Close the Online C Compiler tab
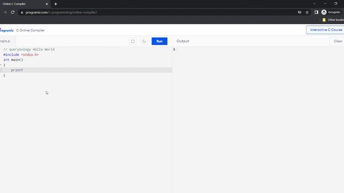 [x=47, y=4]
